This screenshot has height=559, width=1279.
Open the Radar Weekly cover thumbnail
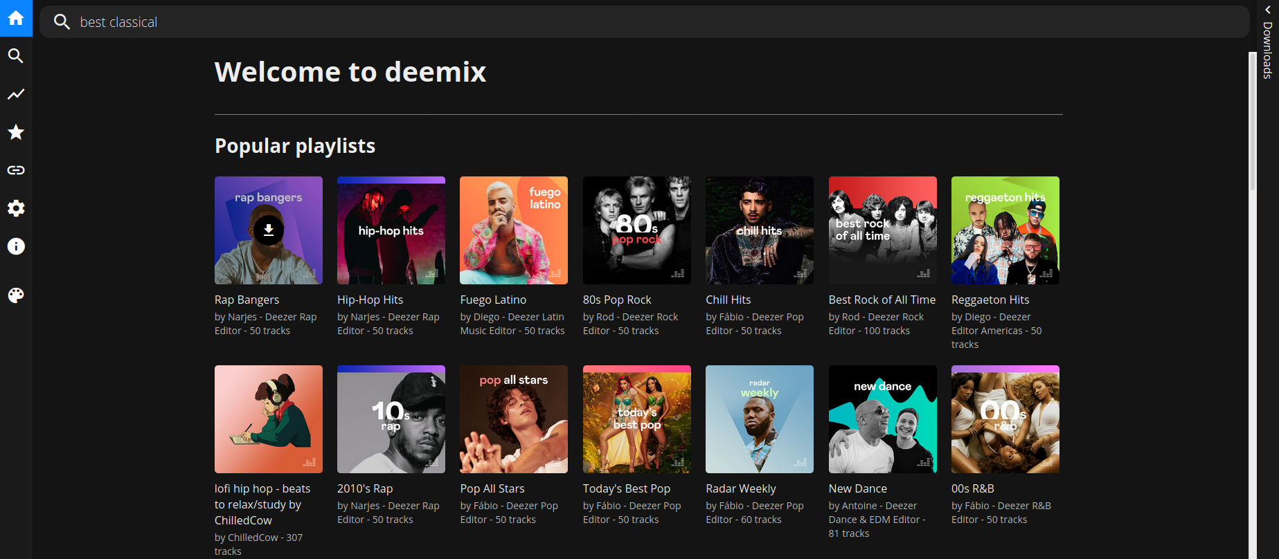click(760, 419)
